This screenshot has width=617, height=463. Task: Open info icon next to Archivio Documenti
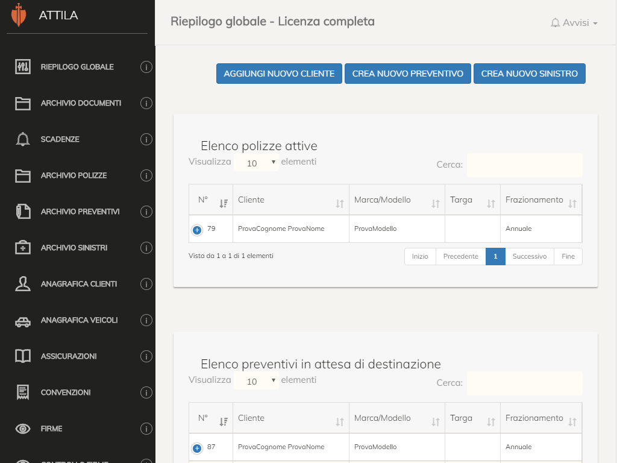coord(146,103)
